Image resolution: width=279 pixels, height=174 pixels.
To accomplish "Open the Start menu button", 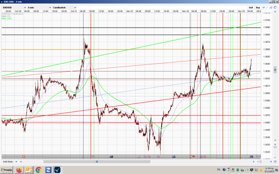I will point(7,170).
